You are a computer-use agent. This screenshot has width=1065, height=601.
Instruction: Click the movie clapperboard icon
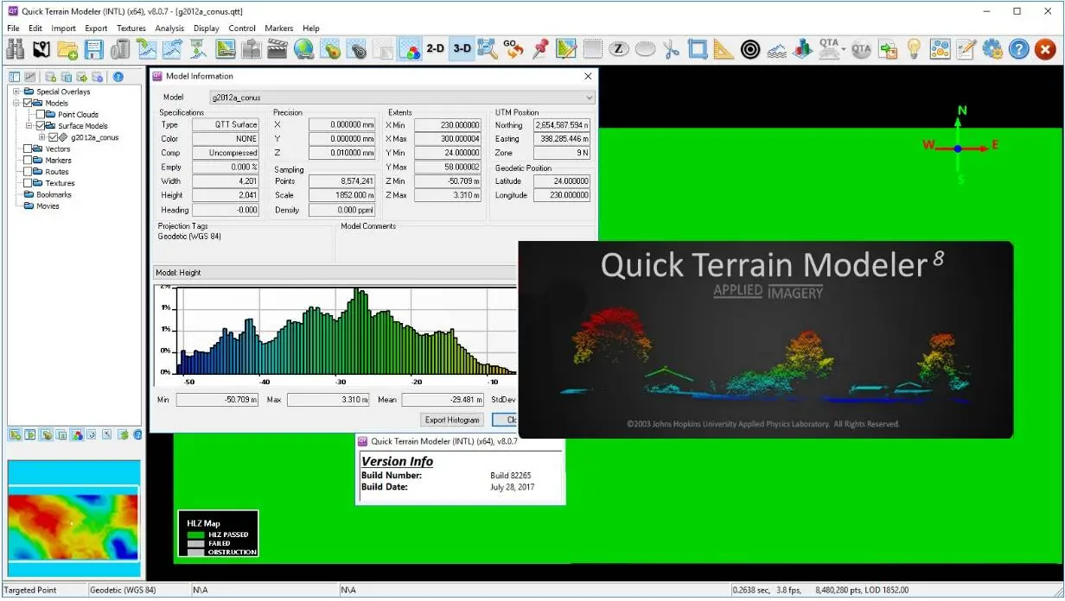click(277, 49)
